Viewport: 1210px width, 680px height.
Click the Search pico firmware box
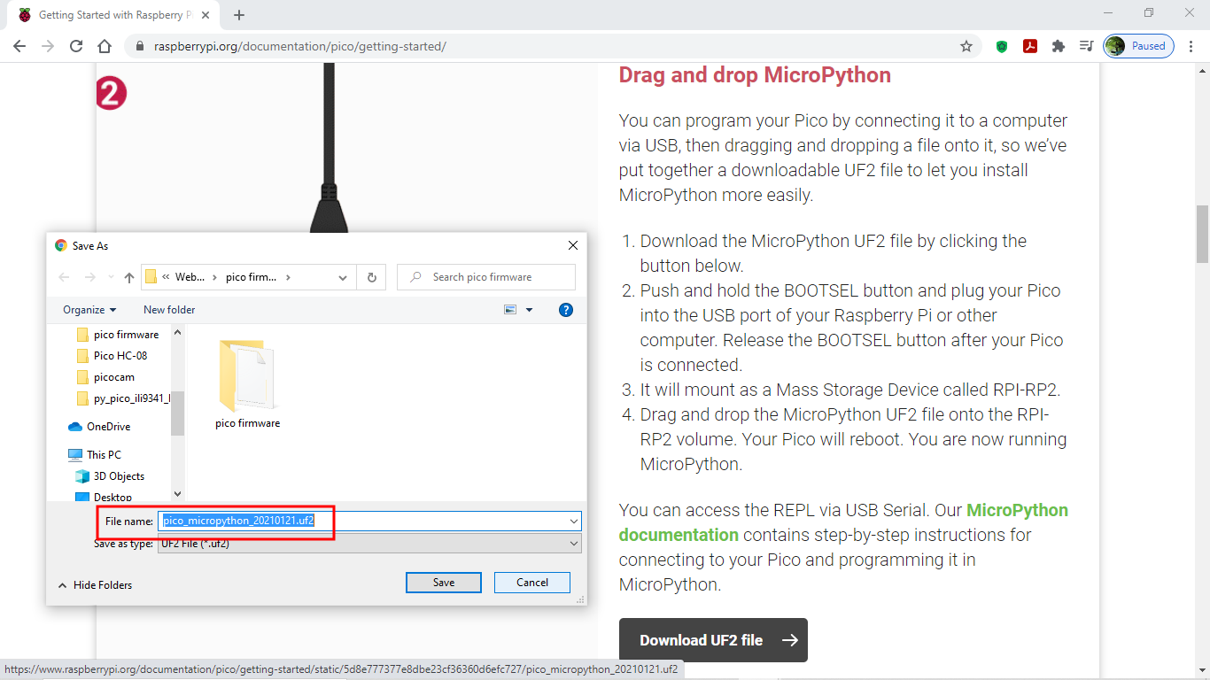click(x=486, y=277)
